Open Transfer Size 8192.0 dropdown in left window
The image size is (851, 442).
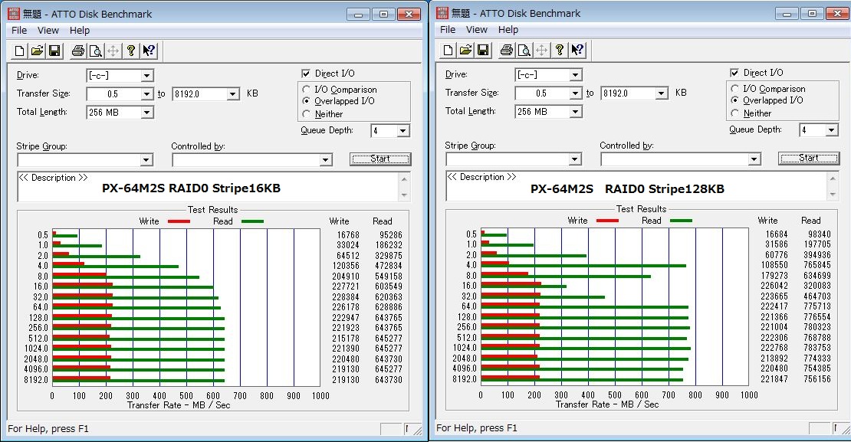point(233,94)
